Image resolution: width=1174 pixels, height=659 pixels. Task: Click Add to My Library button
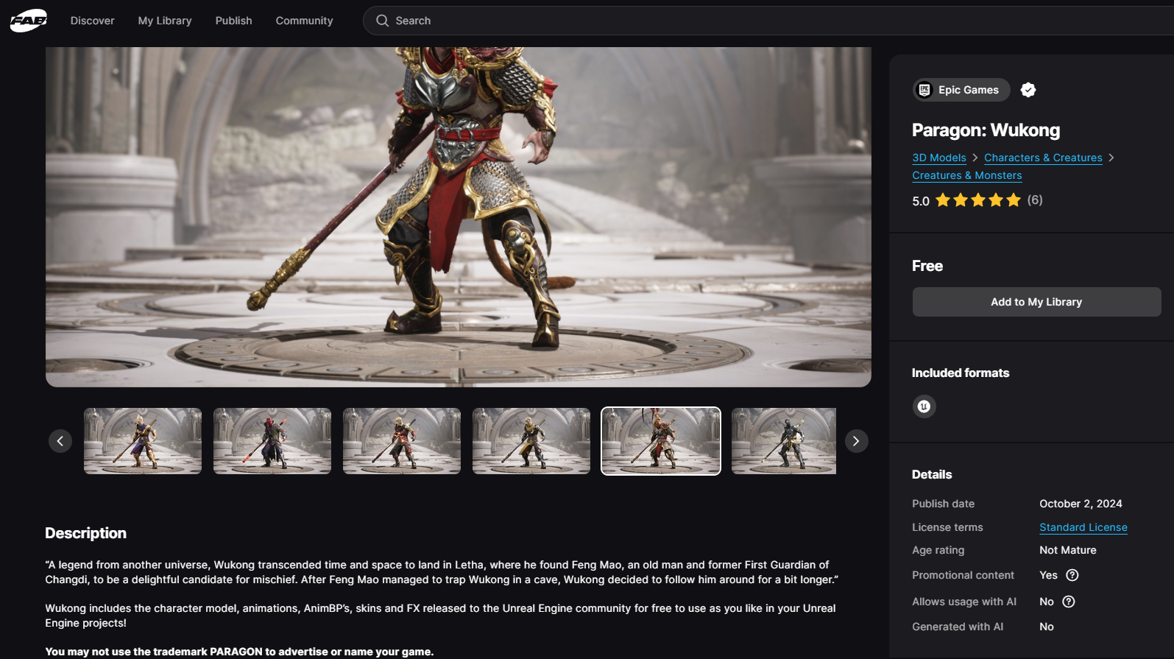pos(1036,302)
